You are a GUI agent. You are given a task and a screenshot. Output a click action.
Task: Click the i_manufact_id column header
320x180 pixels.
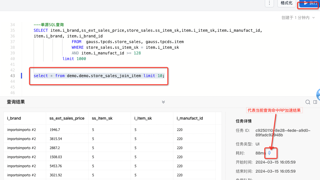tap(190, 118)
